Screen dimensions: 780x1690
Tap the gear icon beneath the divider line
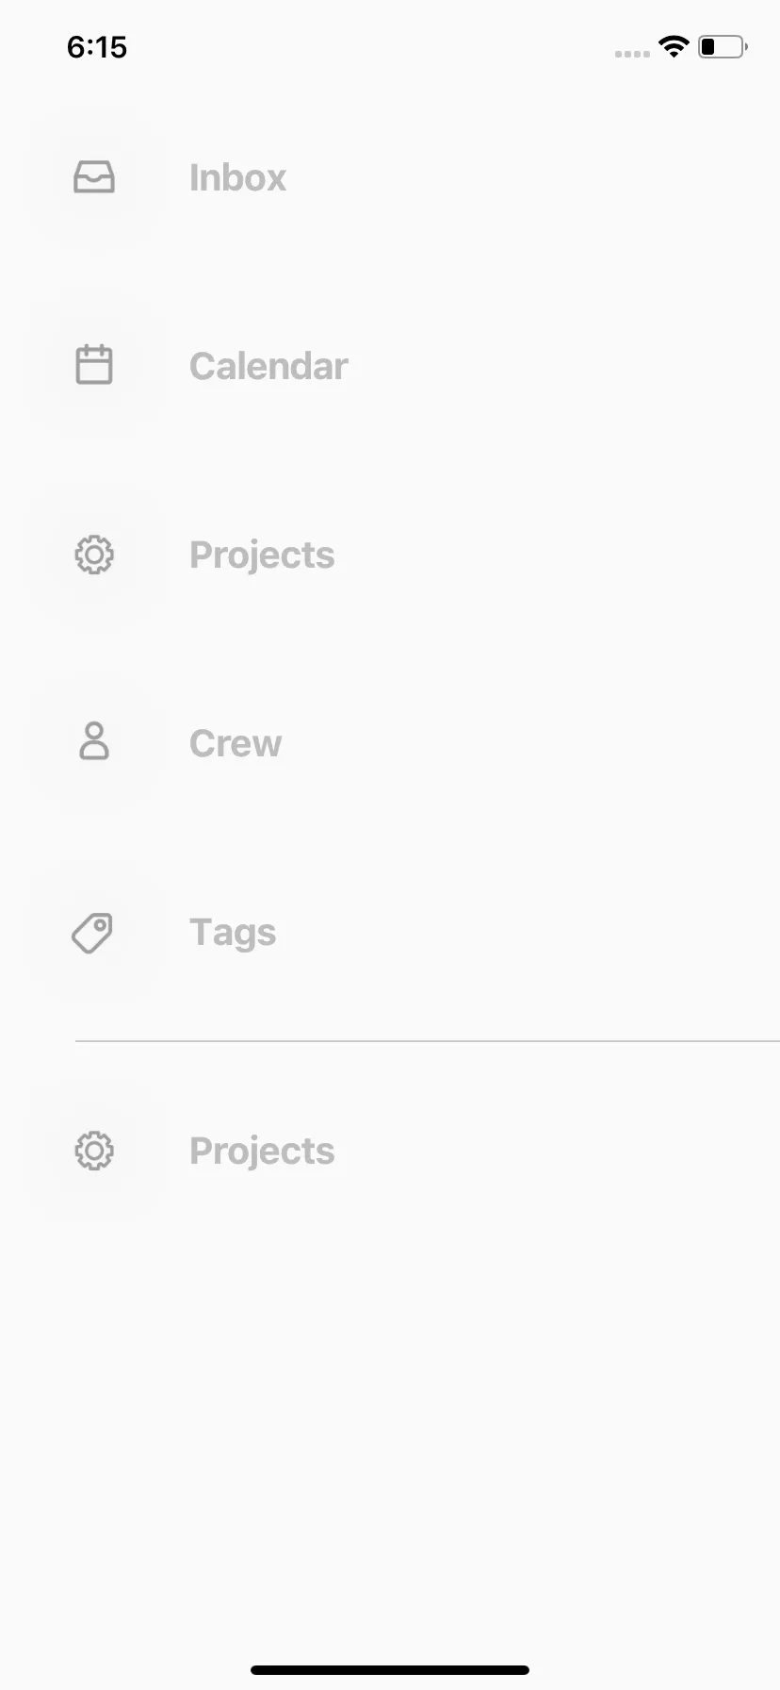[x=94, y=1151]
